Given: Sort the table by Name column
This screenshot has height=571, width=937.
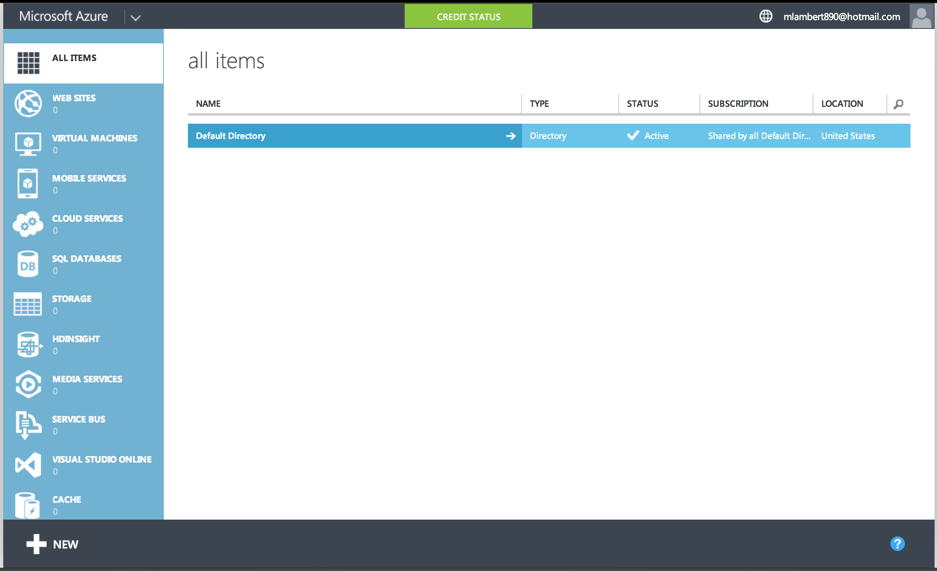Looking at the screenshot, I should 208,104.
